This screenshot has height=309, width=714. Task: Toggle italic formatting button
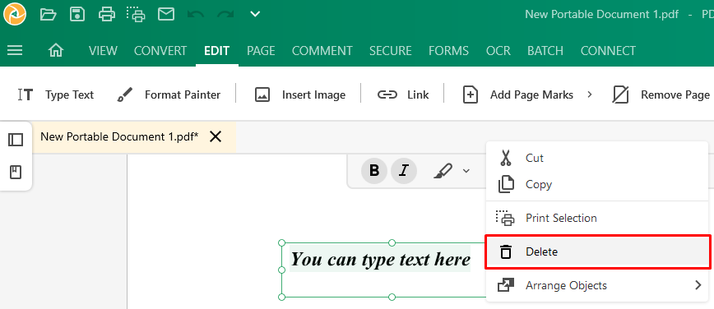pyautogui.click(x=404, y=171)
